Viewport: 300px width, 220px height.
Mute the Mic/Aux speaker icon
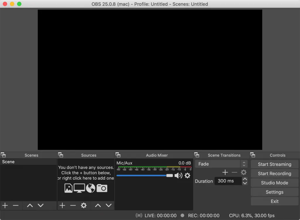[x=178, y=176]
